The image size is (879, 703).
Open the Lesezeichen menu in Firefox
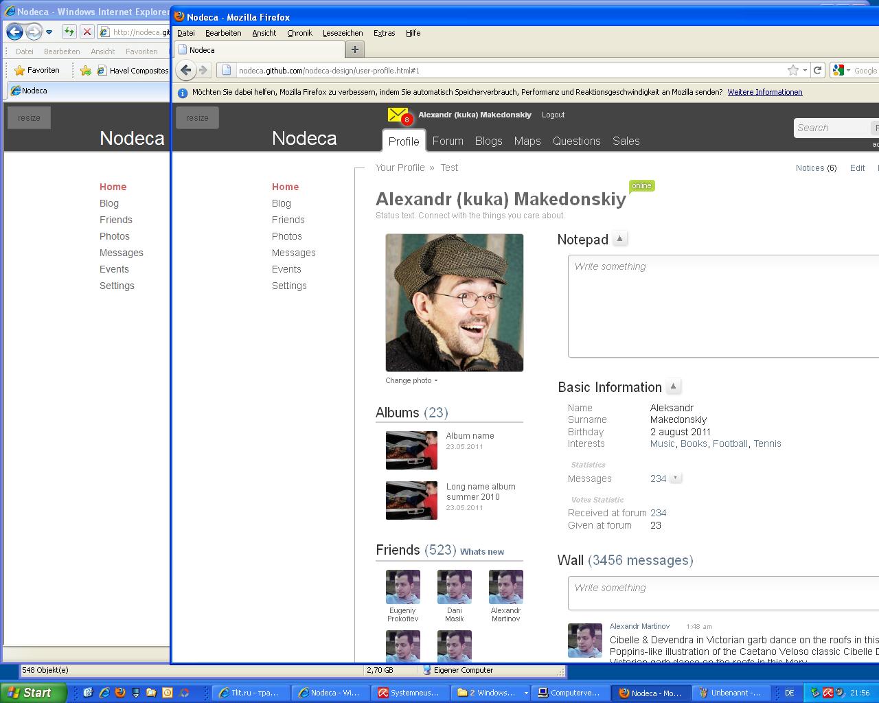point(343,33)
